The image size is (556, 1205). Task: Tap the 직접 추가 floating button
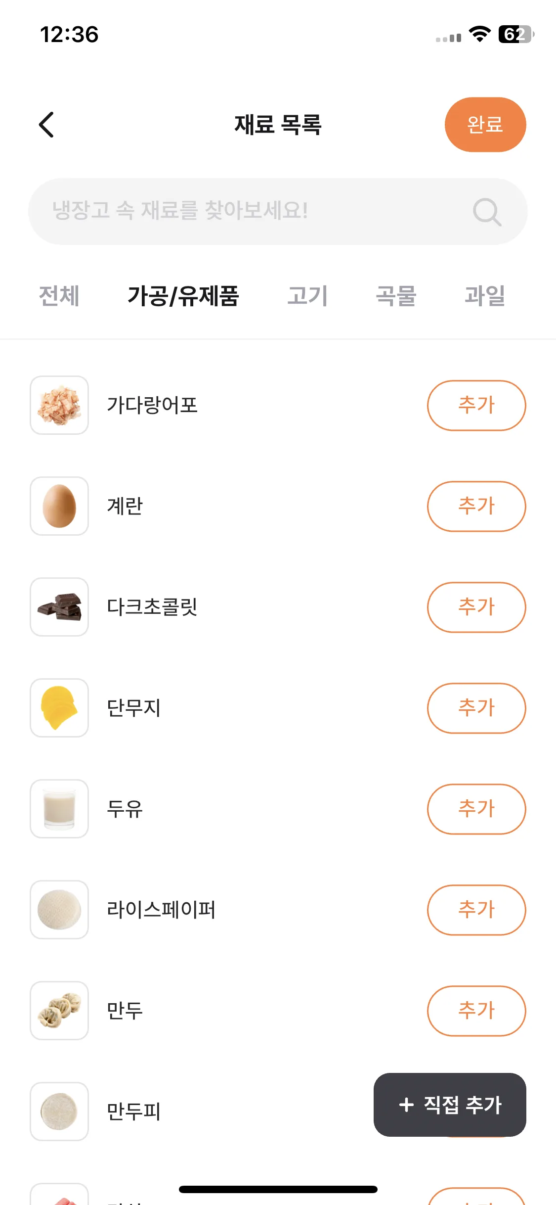450,1105
